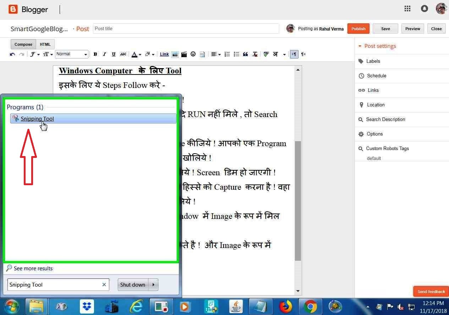Open the transliteration language dropdown arrow
The width and height of the screenshot is (449, 315).
click(284, 55)
